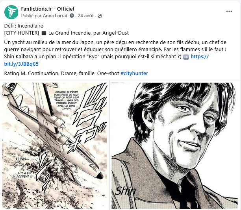This screenshot has width=241, height=210.
Task: Click the globe public audience icon
Action: (99, 16)
